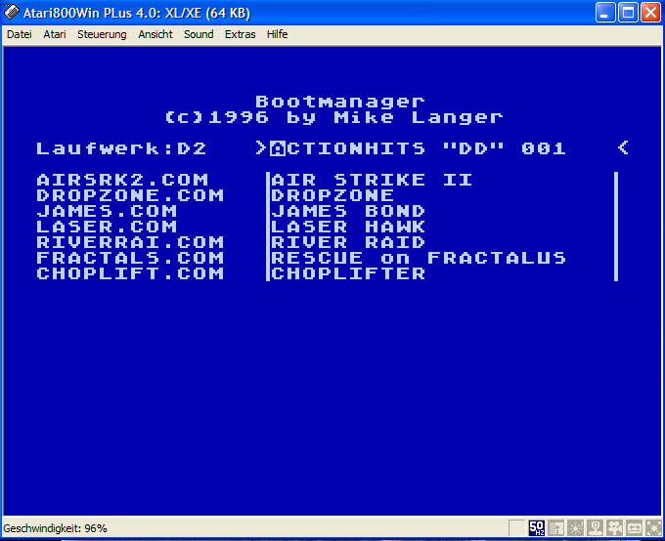665x541 pixels.
Task: Click the CHOPLIFT.COM file entry
Action: (130, 273)
